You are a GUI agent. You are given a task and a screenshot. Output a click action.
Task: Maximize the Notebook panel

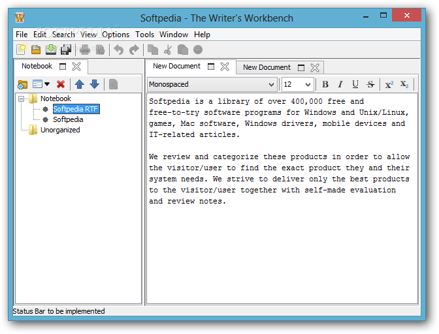click(63, 67)
